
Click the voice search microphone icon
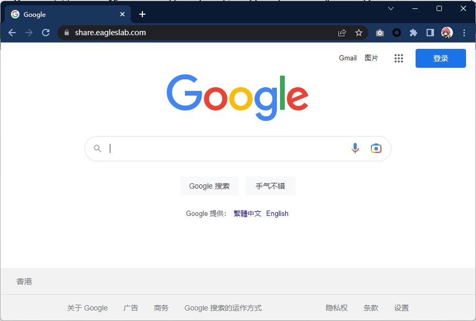click(x=355, y=149)
